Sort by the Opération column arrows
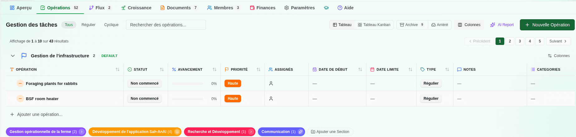 pyautogui.click(x=118, y=69)
